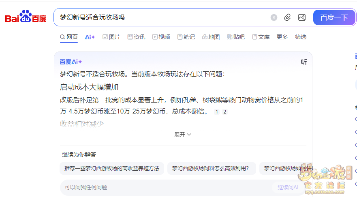The height and width of the screenshot is (197, 357).
Task: Open the 笔记 tab
Action: tap(186, 37)
